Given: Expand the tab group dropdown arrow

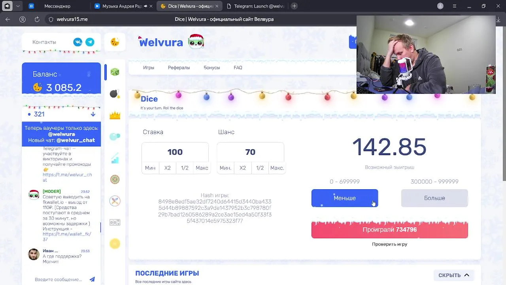Looking at the screenshot, I should [18, 6].
